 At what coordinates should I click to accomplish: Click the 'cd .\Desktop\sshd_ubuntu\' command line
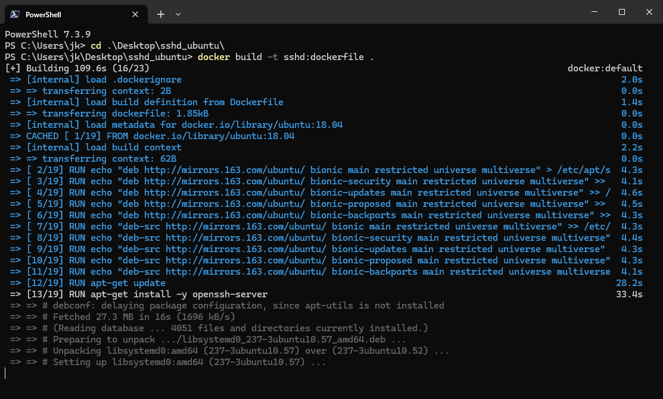point(114,46)
